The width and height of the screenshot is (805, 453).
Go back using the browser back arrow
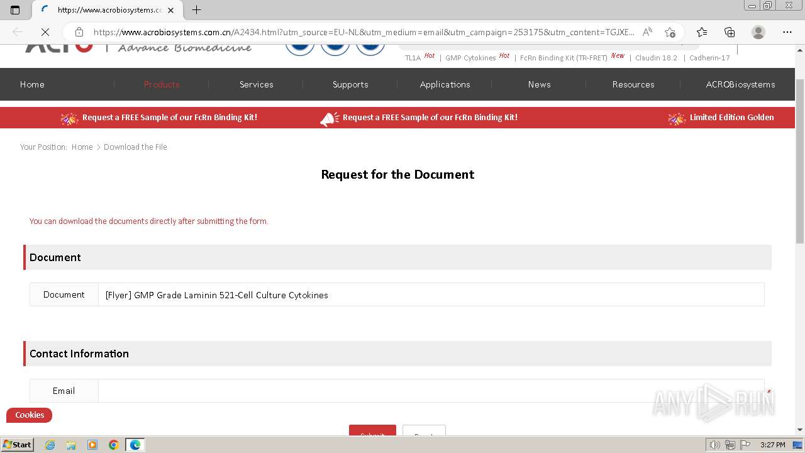(18, 32)
